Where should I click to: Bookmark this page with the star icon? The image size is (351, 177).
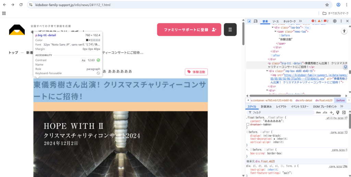[x=327, y=5]
